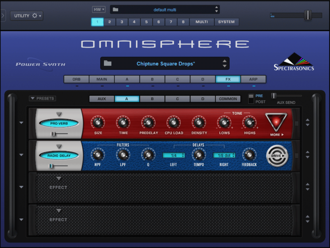
Task: Click the HIGHS tone knob
Action: coord(249,122)
